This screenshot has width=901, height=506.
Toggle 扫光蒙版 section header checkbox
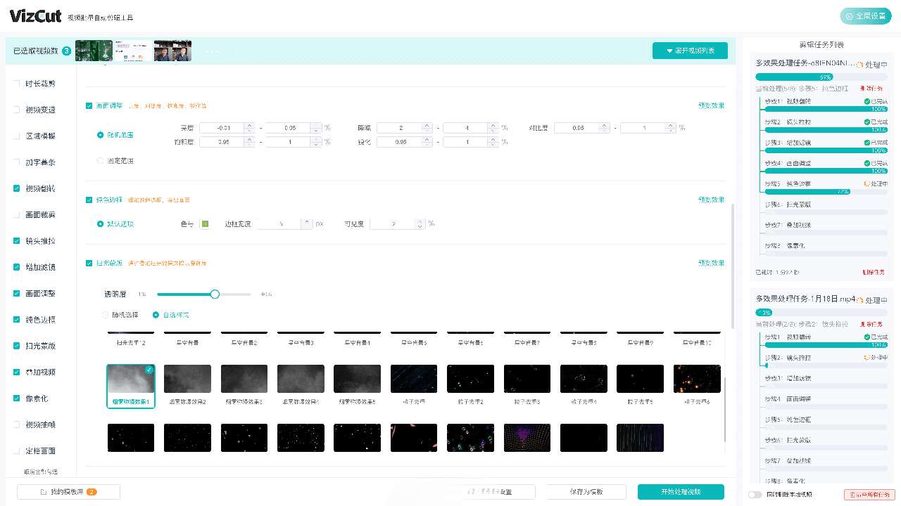click(89, 263)
